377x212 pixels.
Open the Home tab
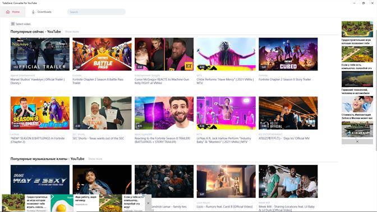click(13, 12)
